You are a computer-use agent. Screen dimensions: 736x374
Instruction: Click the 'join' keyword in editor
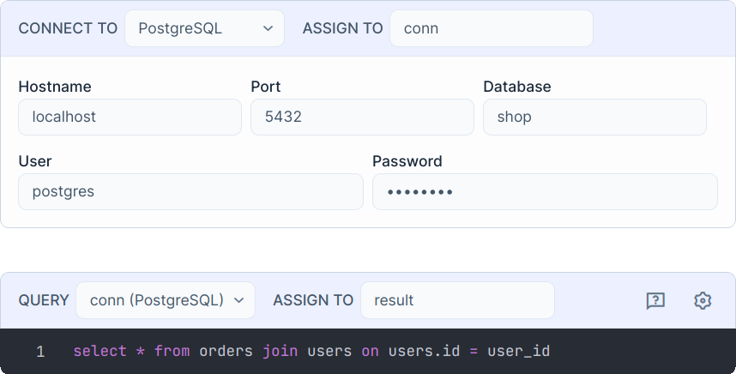pyautogui.click(x=280, y=352)
